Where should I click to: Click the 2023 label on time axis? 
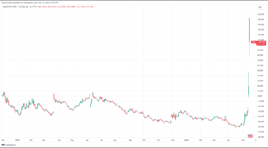click(x=17, y=141)
